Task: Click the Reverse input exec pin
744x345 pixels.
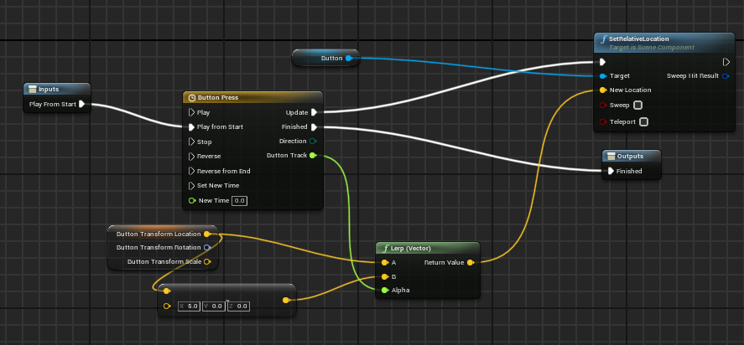Action: 191,157
